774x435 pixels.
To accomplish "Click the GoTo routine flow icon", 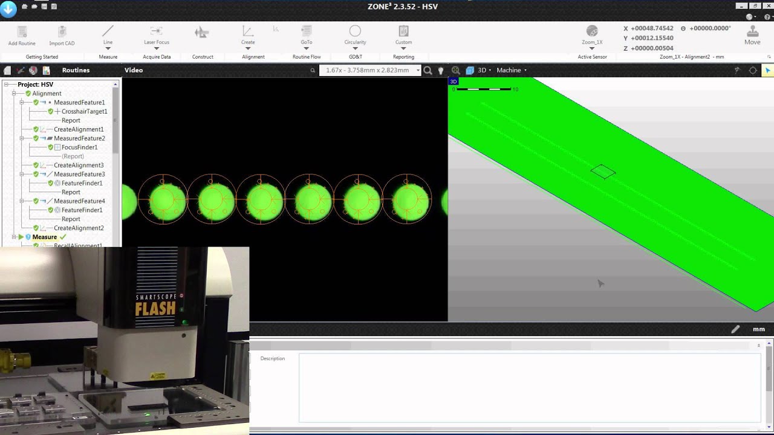I will pos(307,31).
